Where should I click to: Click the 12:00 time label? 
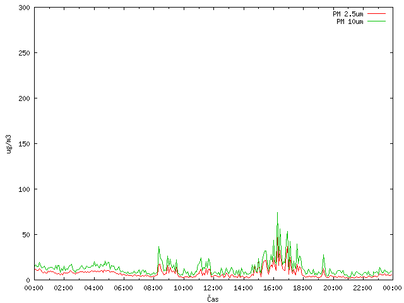pos(213,288)
